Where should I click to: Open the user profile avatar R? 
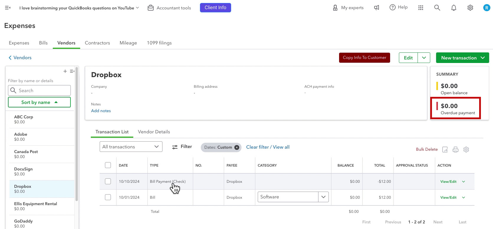point(487,8)
